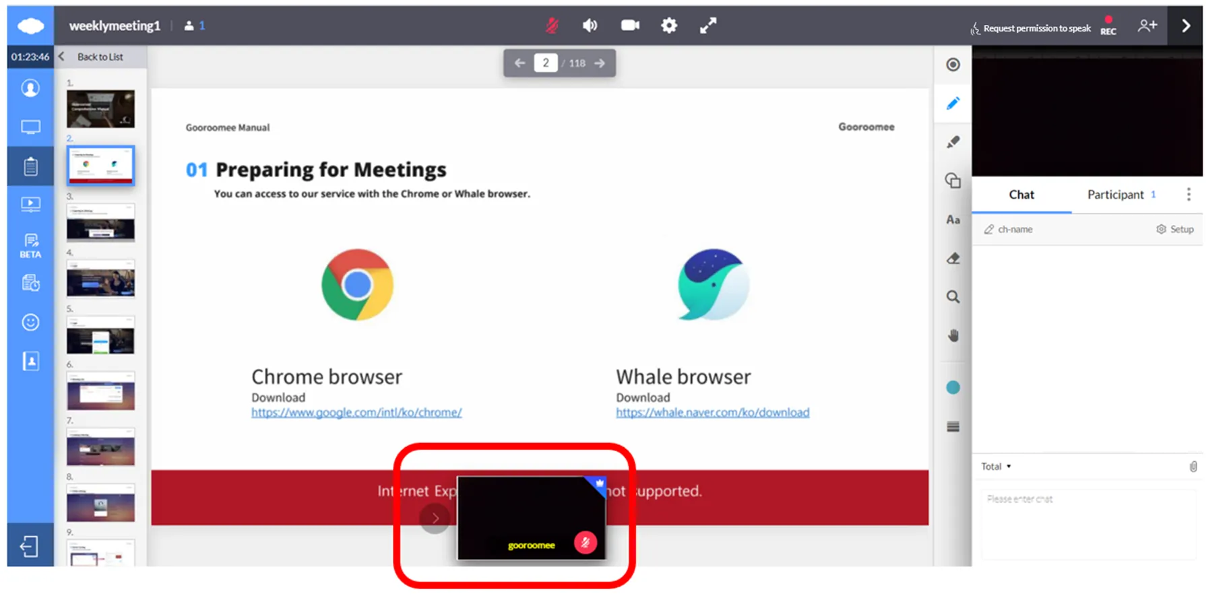Select slide thumbnail 7

click(x=100, y=446)
